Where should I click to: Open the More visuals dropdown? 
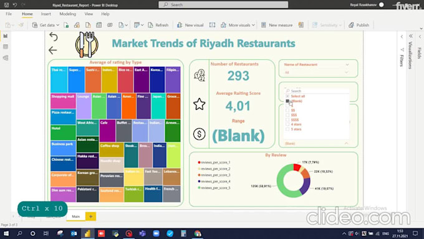(237, 25)
